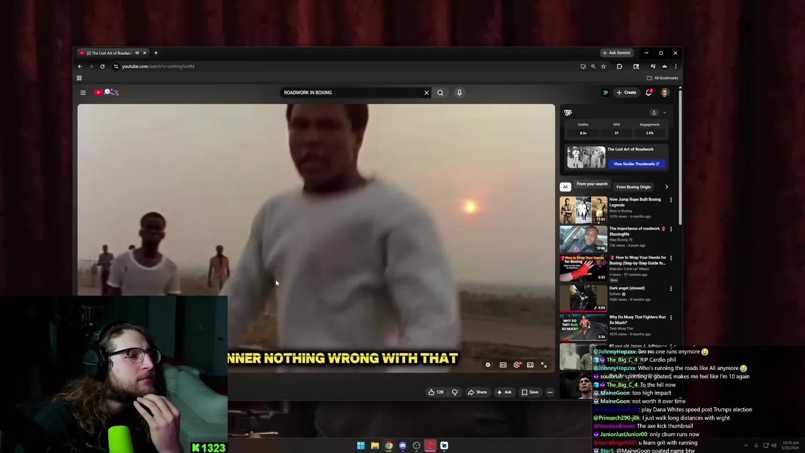Screen dimensions: 805x453
Task: Like the video with 12K likes
Action: [x=436, y=392]
